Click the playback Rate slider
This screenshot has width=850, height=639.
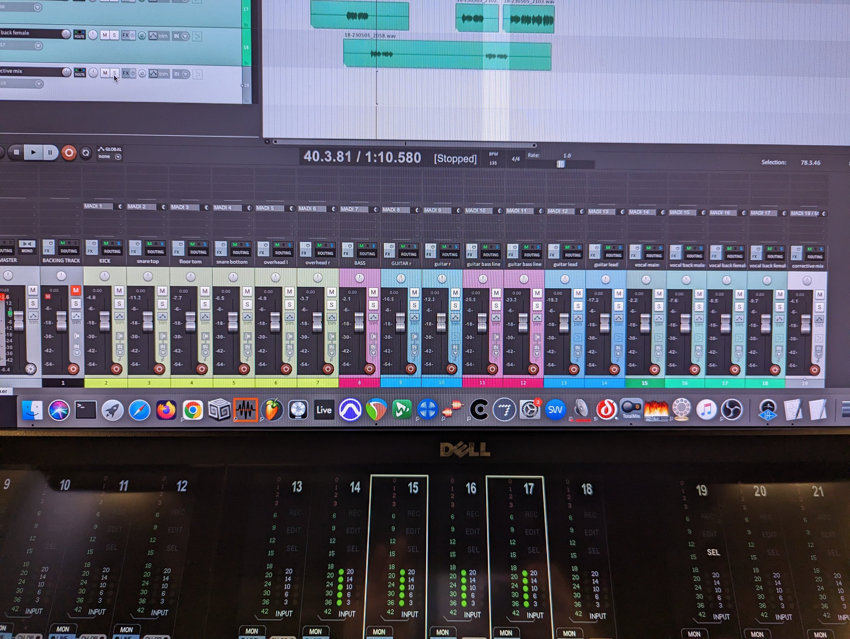point(561,164)
